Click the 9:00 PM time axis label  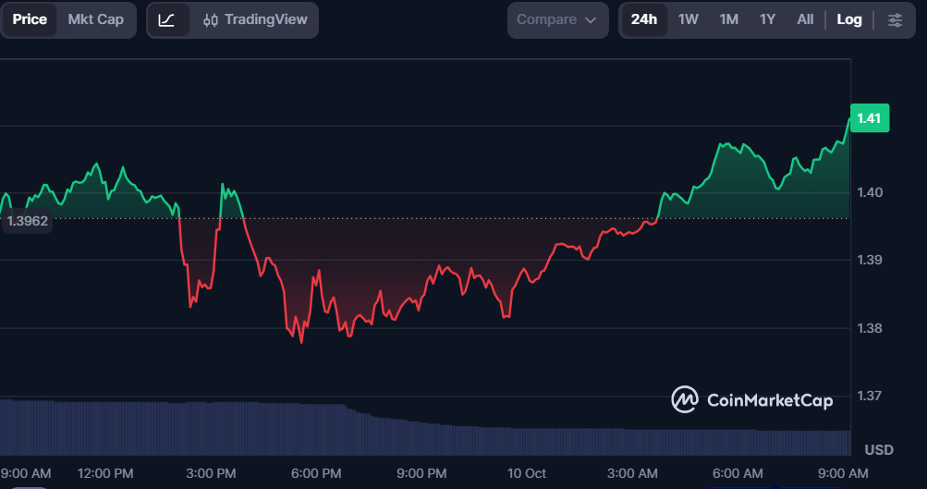pyautogui.click(x=421, y=473)
